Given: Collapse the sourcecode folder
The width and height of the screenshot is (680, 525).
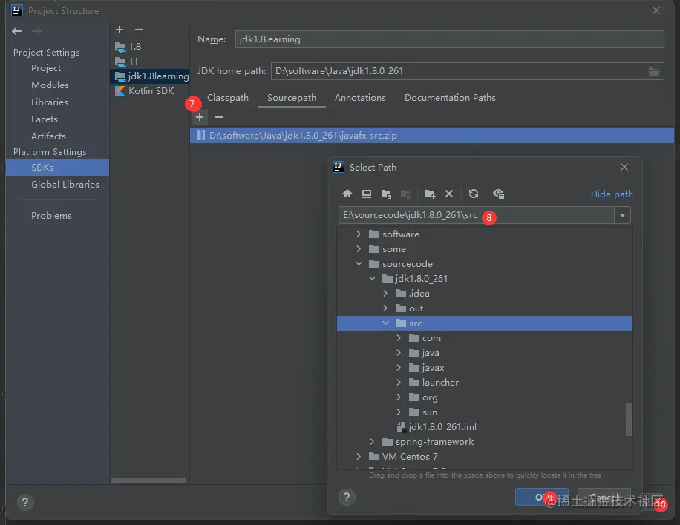Looking at the screenshot, I should [x=359, y=263].
